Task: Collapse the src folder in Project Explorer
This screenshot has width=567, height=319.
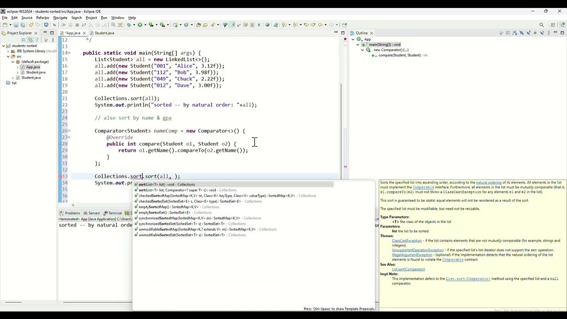Action: click(x=8, y=56)
